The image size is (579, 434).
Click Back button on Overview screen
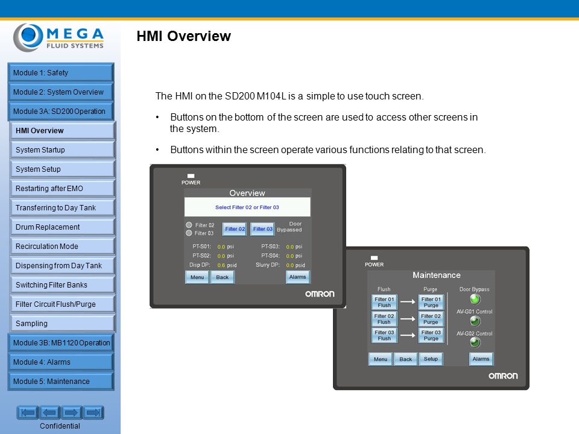tap(223, 277)
